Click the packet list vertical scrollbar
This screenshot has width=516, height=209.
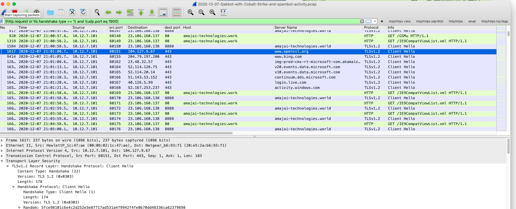point(509,34)
